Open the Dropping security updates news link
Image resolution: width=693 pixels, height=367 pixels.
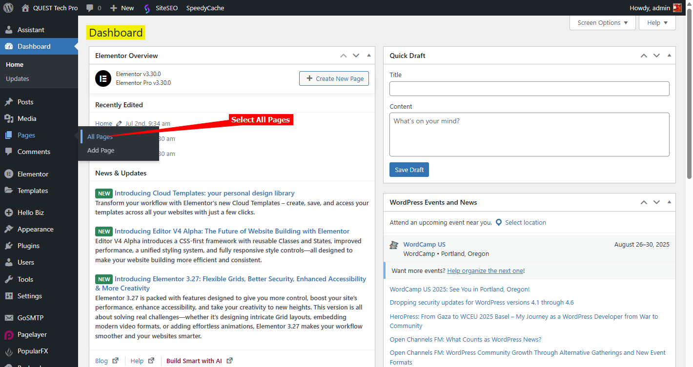(x=482, y=302)
